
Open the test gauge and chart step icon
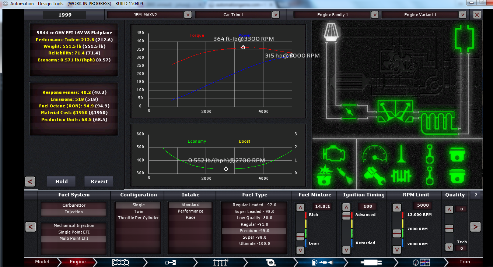pos(421,262)
